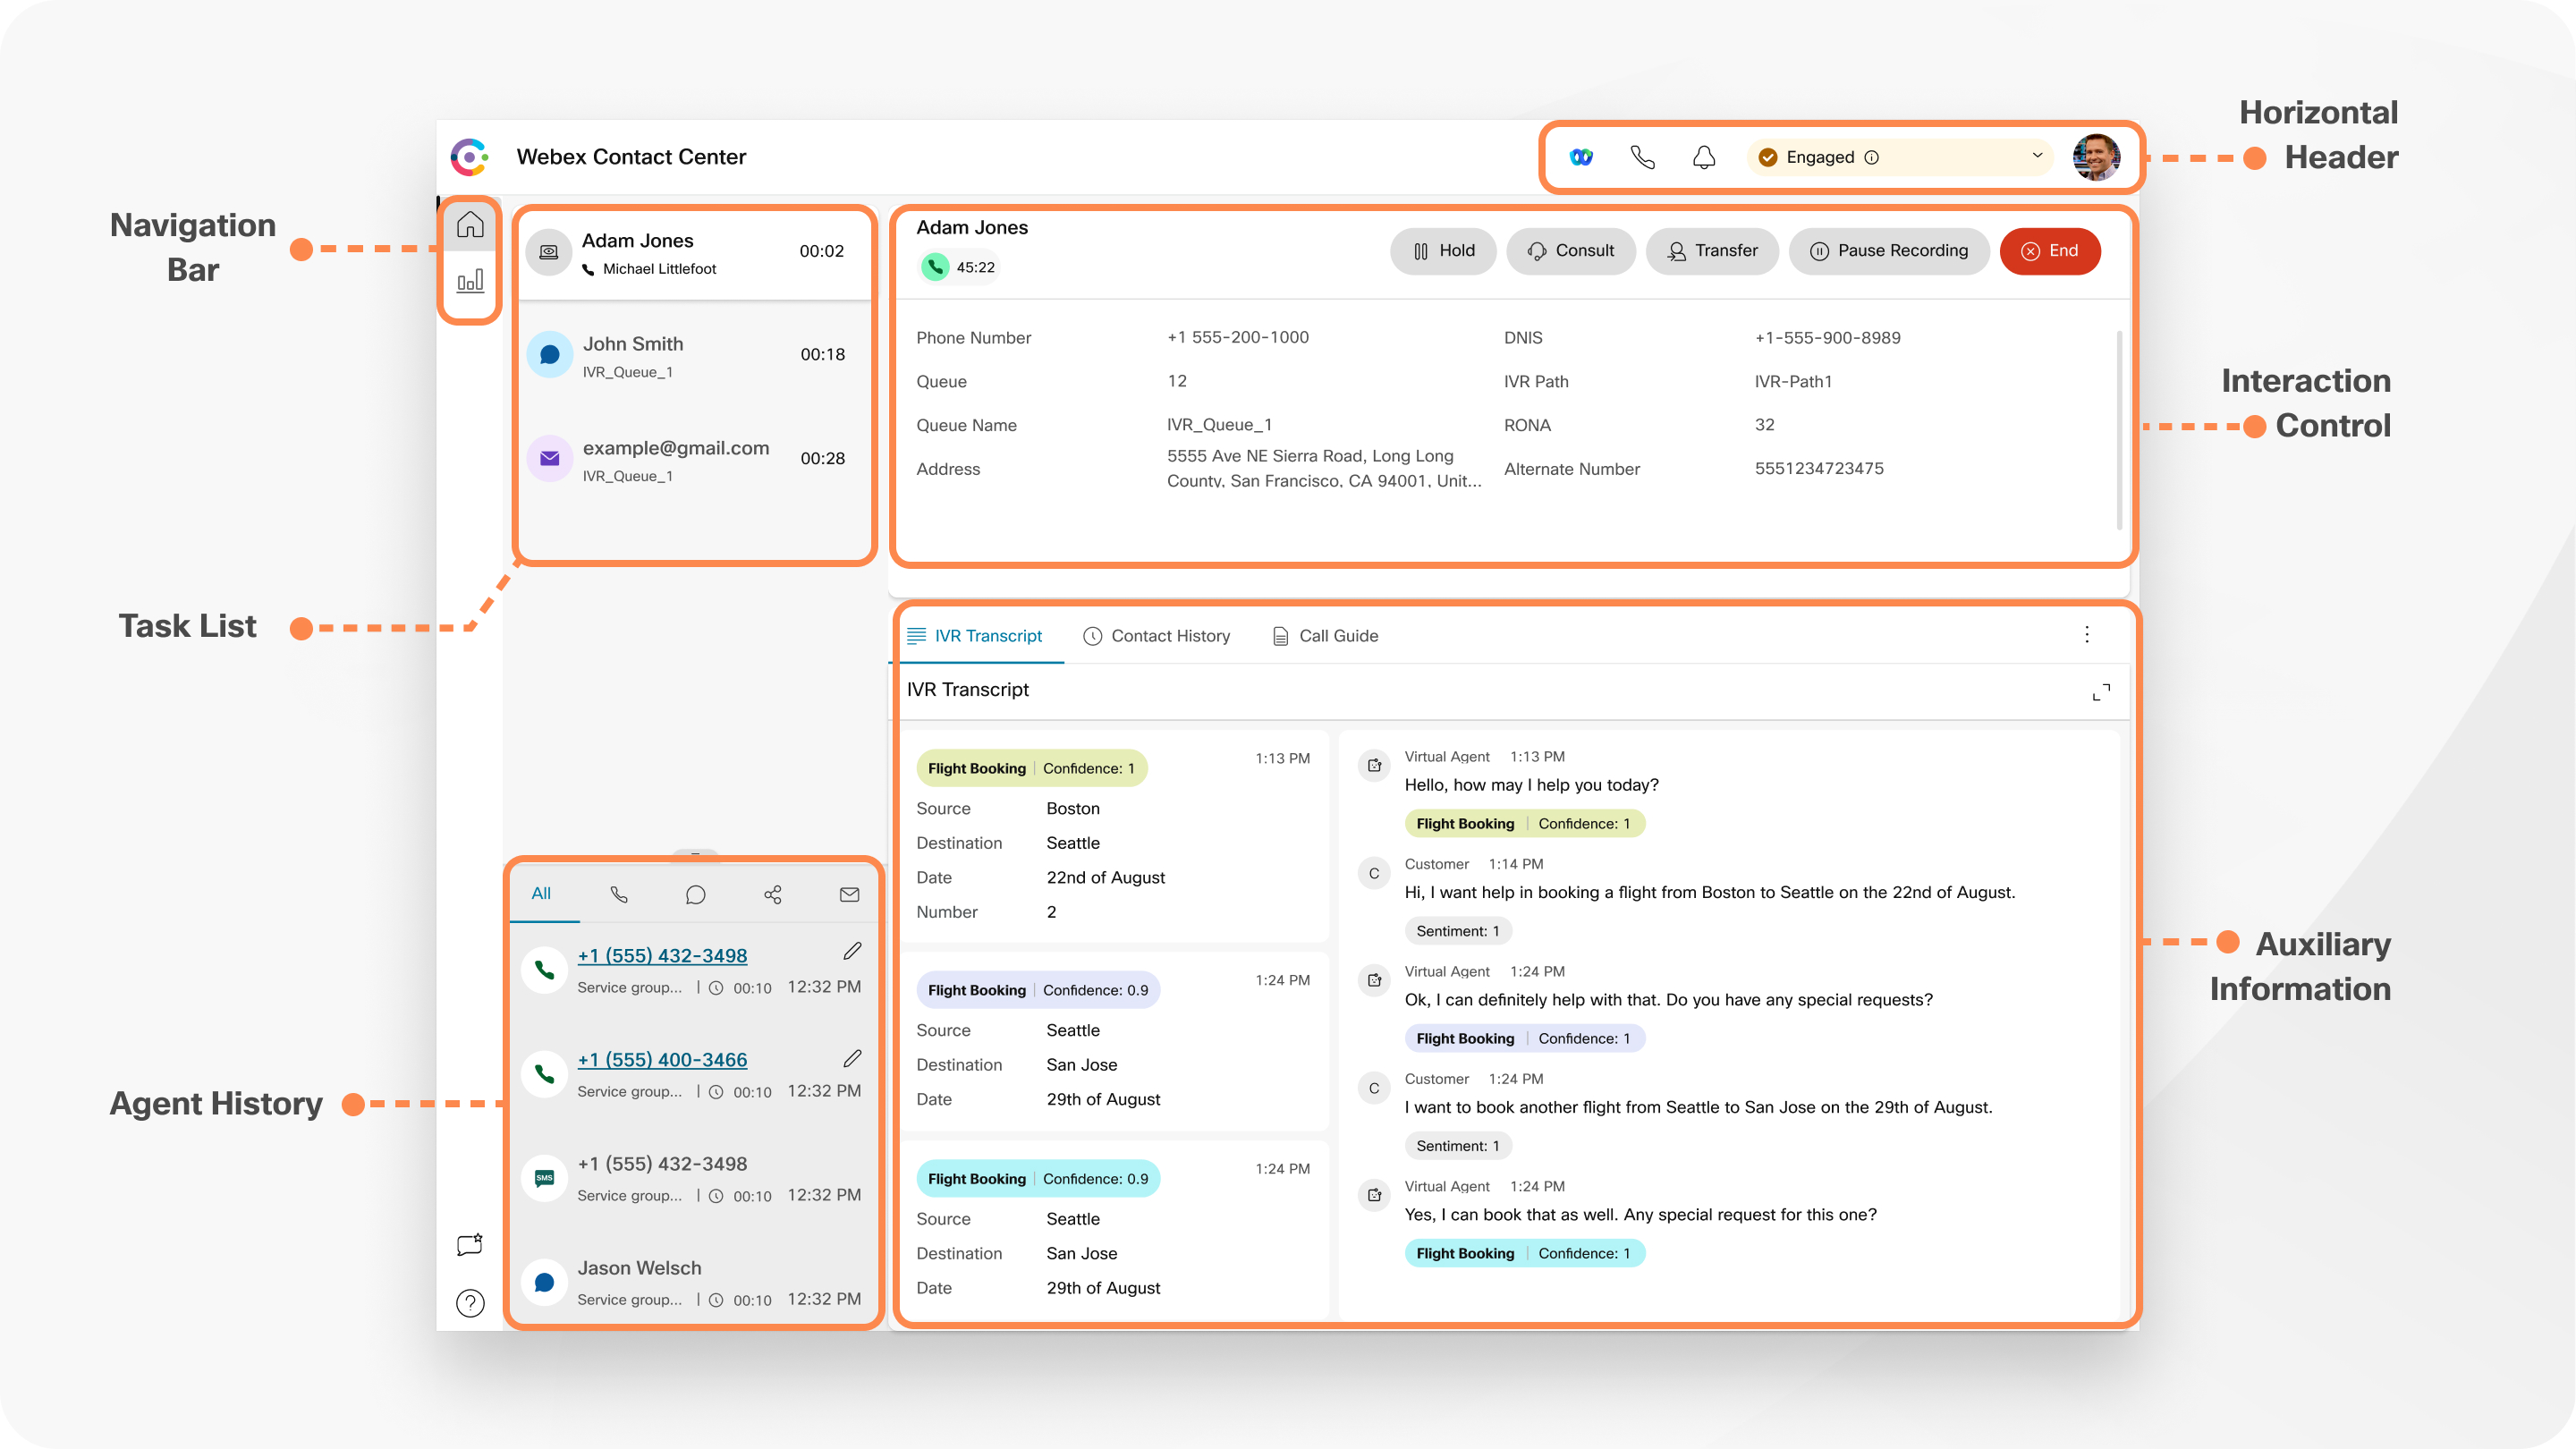The height and width of the screenshot is (1449, 2576).
Task: Click phone number link +1 555 400-3466
Action: coord(662,1058)
